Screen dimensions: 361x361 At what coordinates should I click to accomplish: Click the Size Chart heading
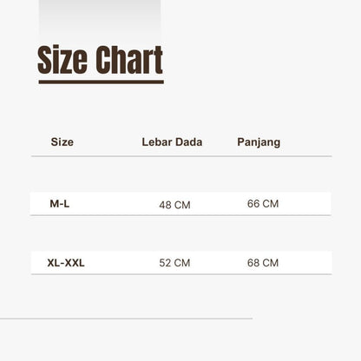[x=101, y=60]
